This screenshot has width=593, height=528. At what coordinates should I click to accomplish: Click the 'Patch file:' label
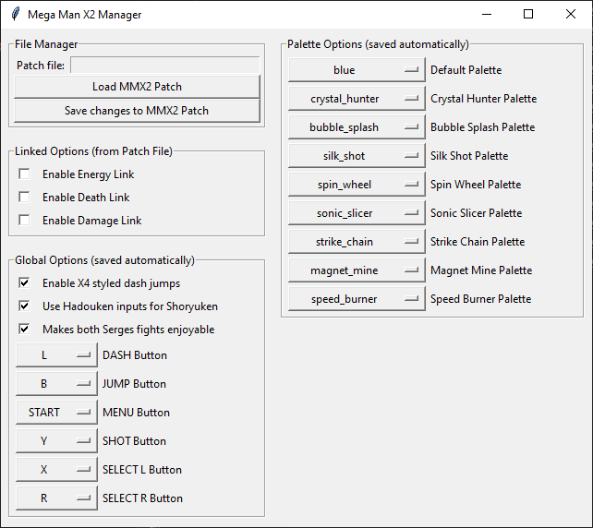[x=41, y=66]
